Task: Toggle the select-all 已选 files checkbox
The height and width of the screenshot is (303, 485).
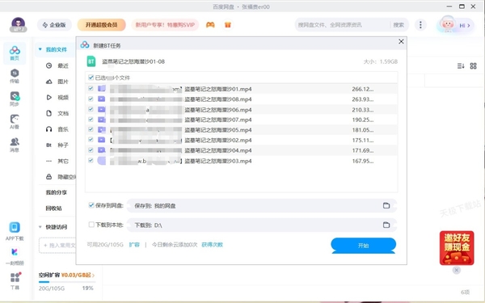Action: coord(91,78)
